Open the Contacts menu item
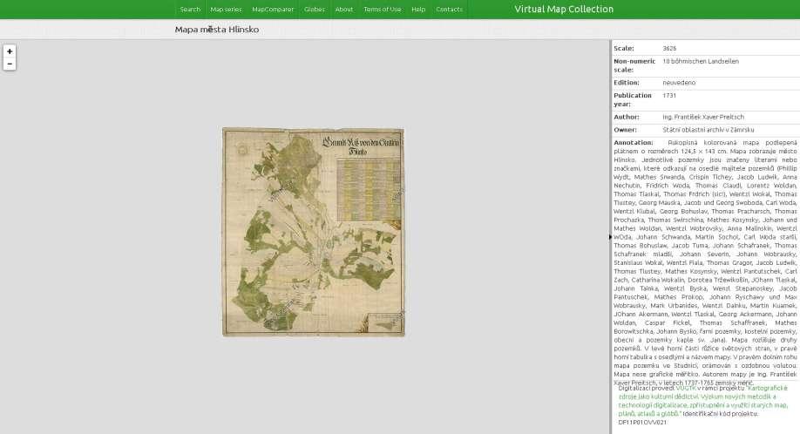This screenshot has width=800, height=434. [449, 10]
